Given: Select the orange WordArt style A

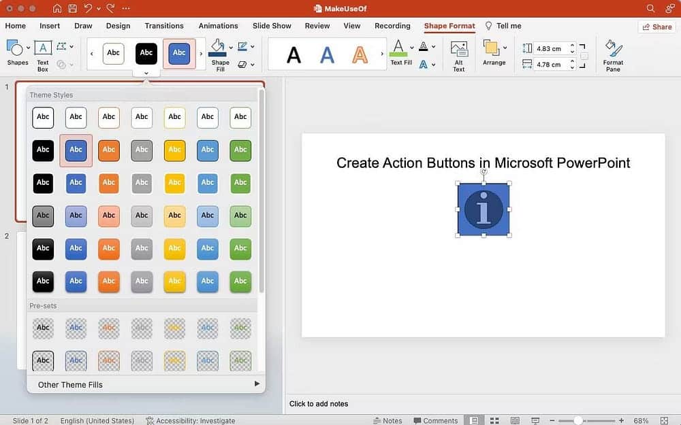Looking at the screenshot, I should coord(360,54).
